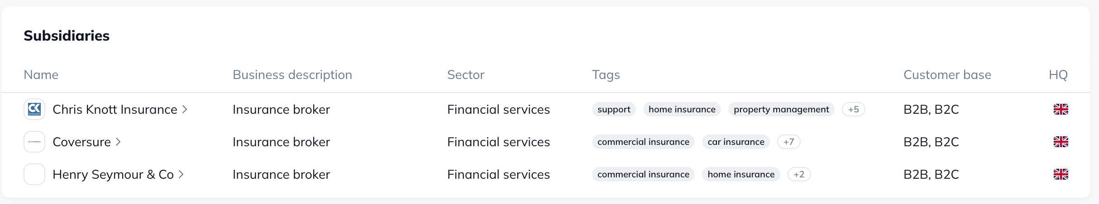This screenshot has width=1099, height=204.
Task: Click the UK flag for Henry Seymour & Co
Action: tap(1061, 174)
